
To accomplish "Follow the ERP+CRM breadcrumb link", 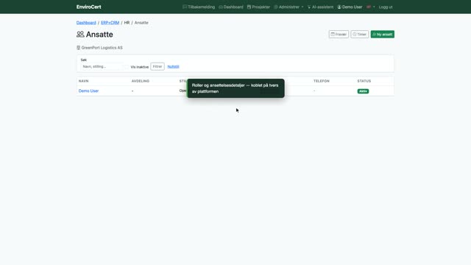I will 110,23.
